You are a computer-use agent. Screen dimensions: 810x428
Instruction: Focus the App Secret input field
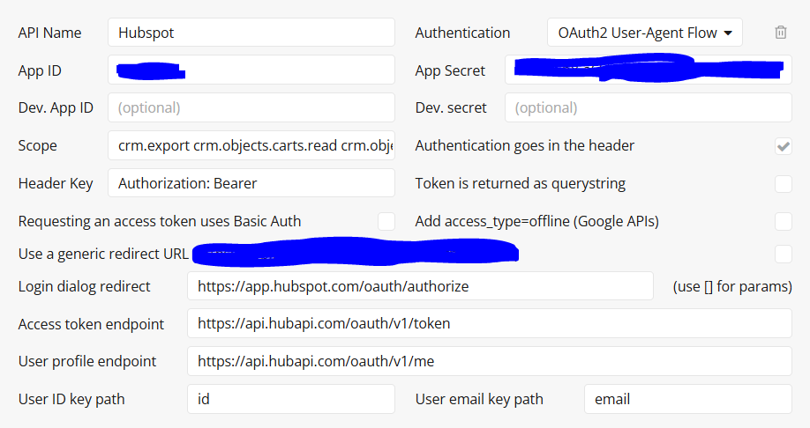649,70
